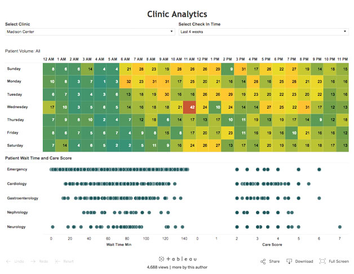
Task: Select the Monday 6 AM cell showing 32
Action: pos(126,82)
